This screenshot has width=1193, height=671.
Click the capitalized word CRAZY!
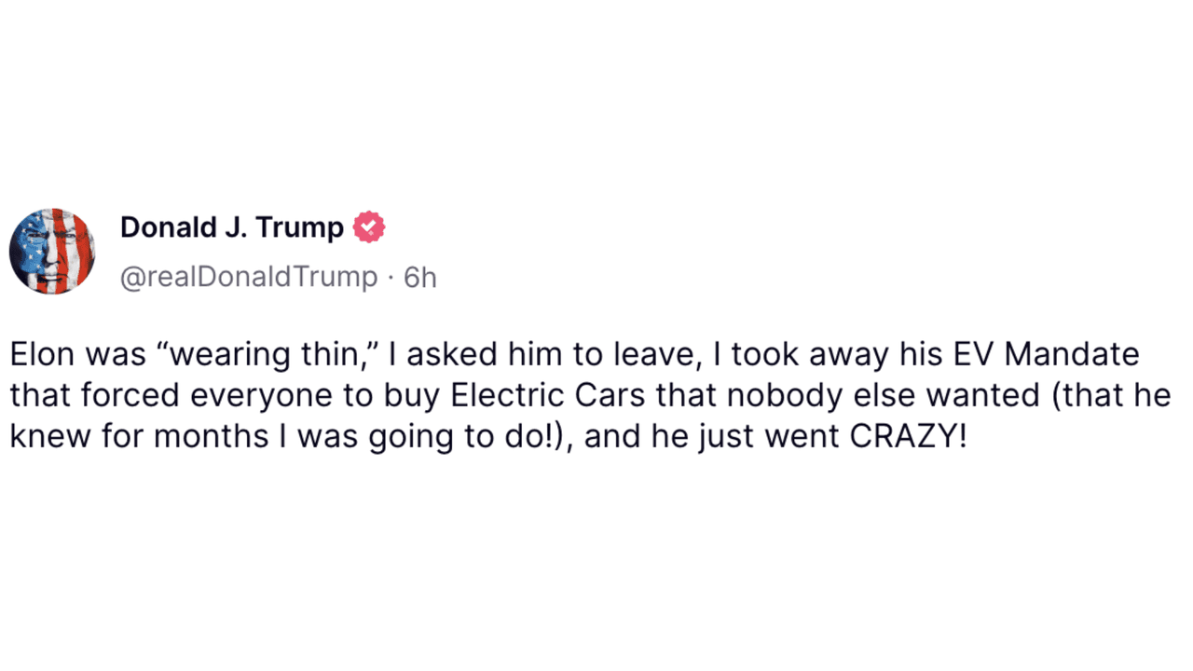908,436
